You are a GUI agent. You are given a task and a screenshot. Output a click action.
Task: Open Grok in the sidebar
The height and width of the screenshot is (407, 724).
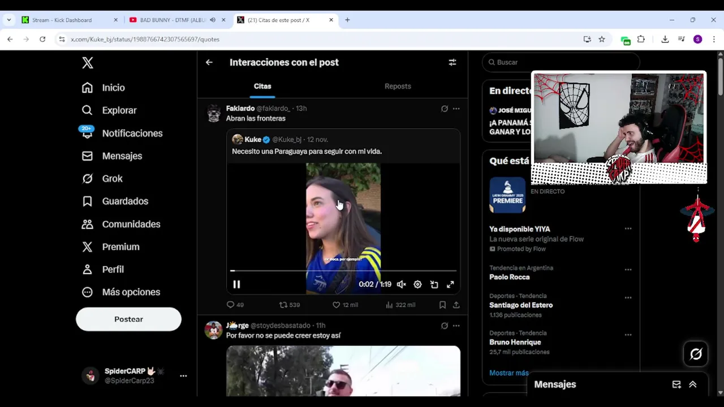click(x=102, y=179)
